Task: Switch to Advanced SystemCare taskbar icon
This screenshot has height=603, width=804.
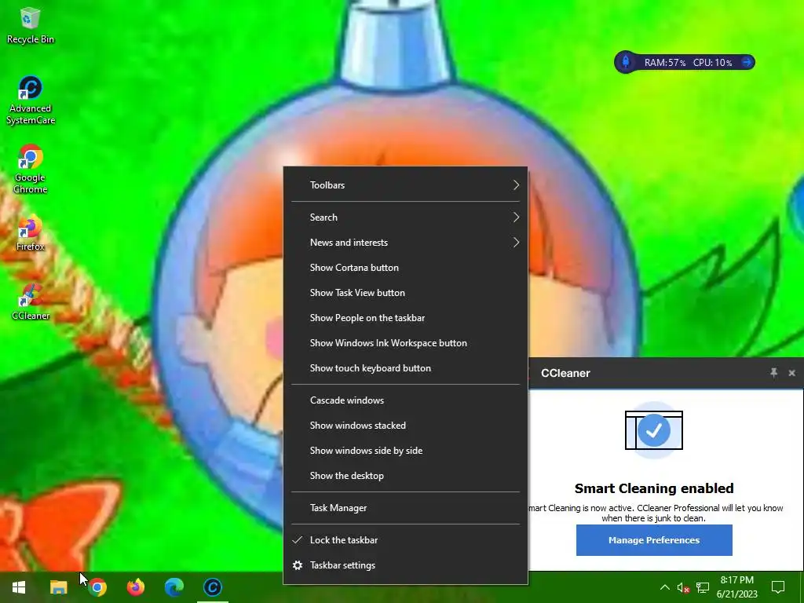Action: 212,587
